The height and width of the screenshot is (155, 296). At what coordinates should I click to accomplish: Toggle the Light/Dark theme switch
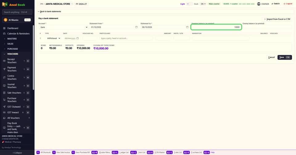(189, 4)
